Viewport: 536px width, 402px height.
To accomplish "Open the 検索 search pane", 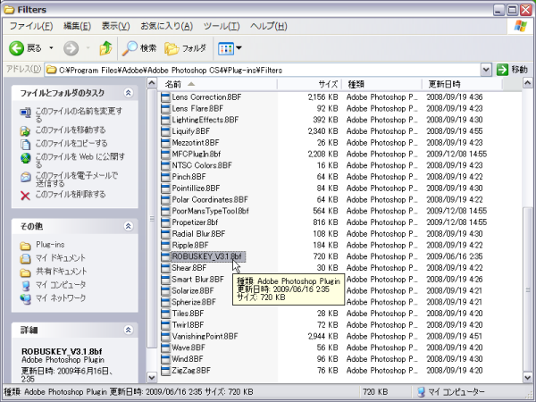I will 140,48.
